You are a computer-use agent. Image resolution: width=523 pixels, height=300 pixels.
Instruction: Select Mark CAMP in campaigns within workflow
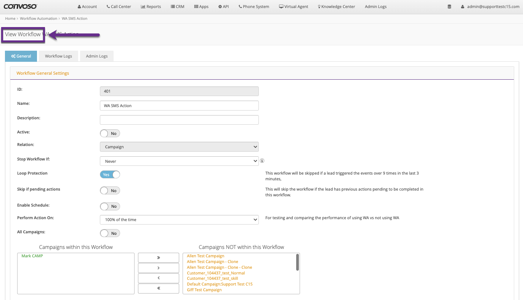tap(32, 256)
